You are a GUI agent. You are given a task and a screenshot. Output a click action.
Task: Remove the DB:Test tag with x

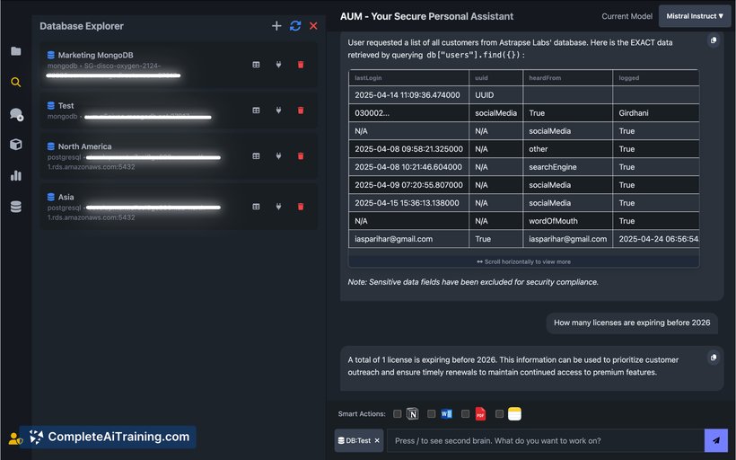click(x=377, y=441)
